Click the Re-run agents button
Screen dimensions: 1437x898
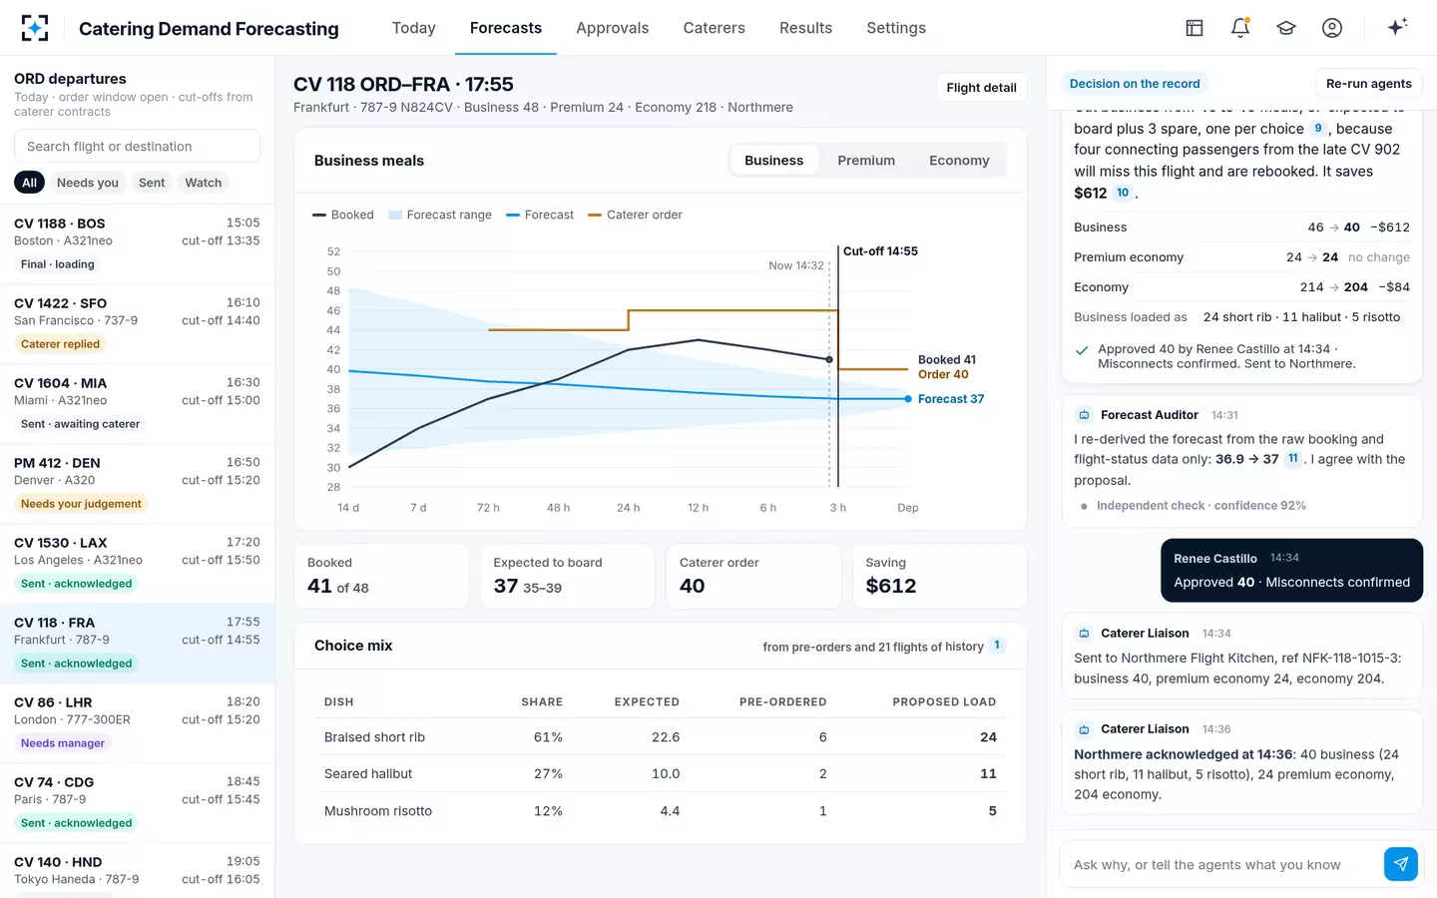1369,84
